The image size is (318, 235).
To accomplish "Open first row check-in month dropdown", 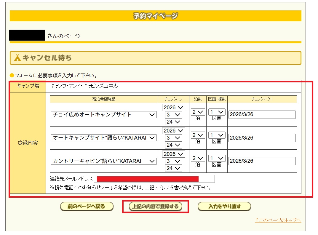I will click(173, 115).
